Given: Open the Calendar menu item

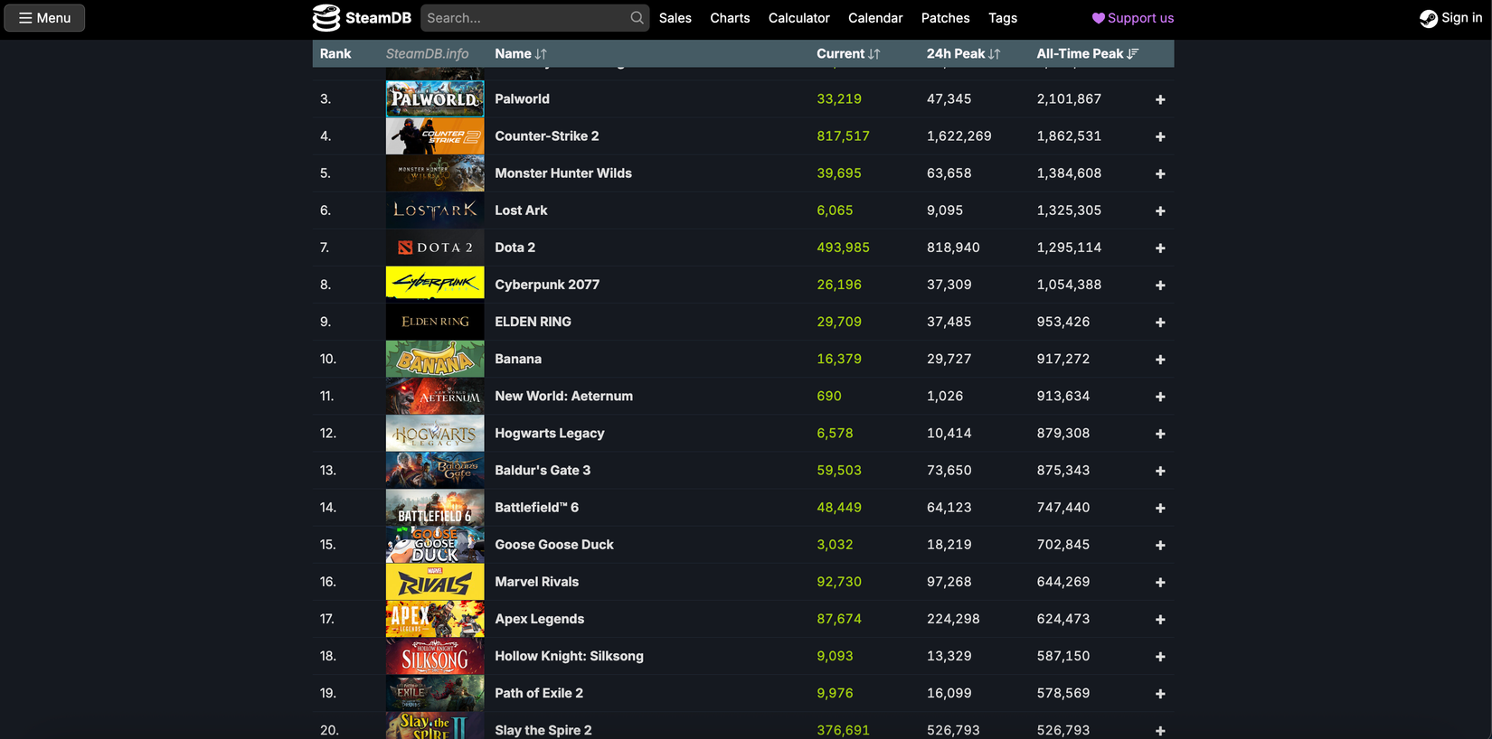Looking at the screenshot, I should pyautogui.click(x=875, y=18).
